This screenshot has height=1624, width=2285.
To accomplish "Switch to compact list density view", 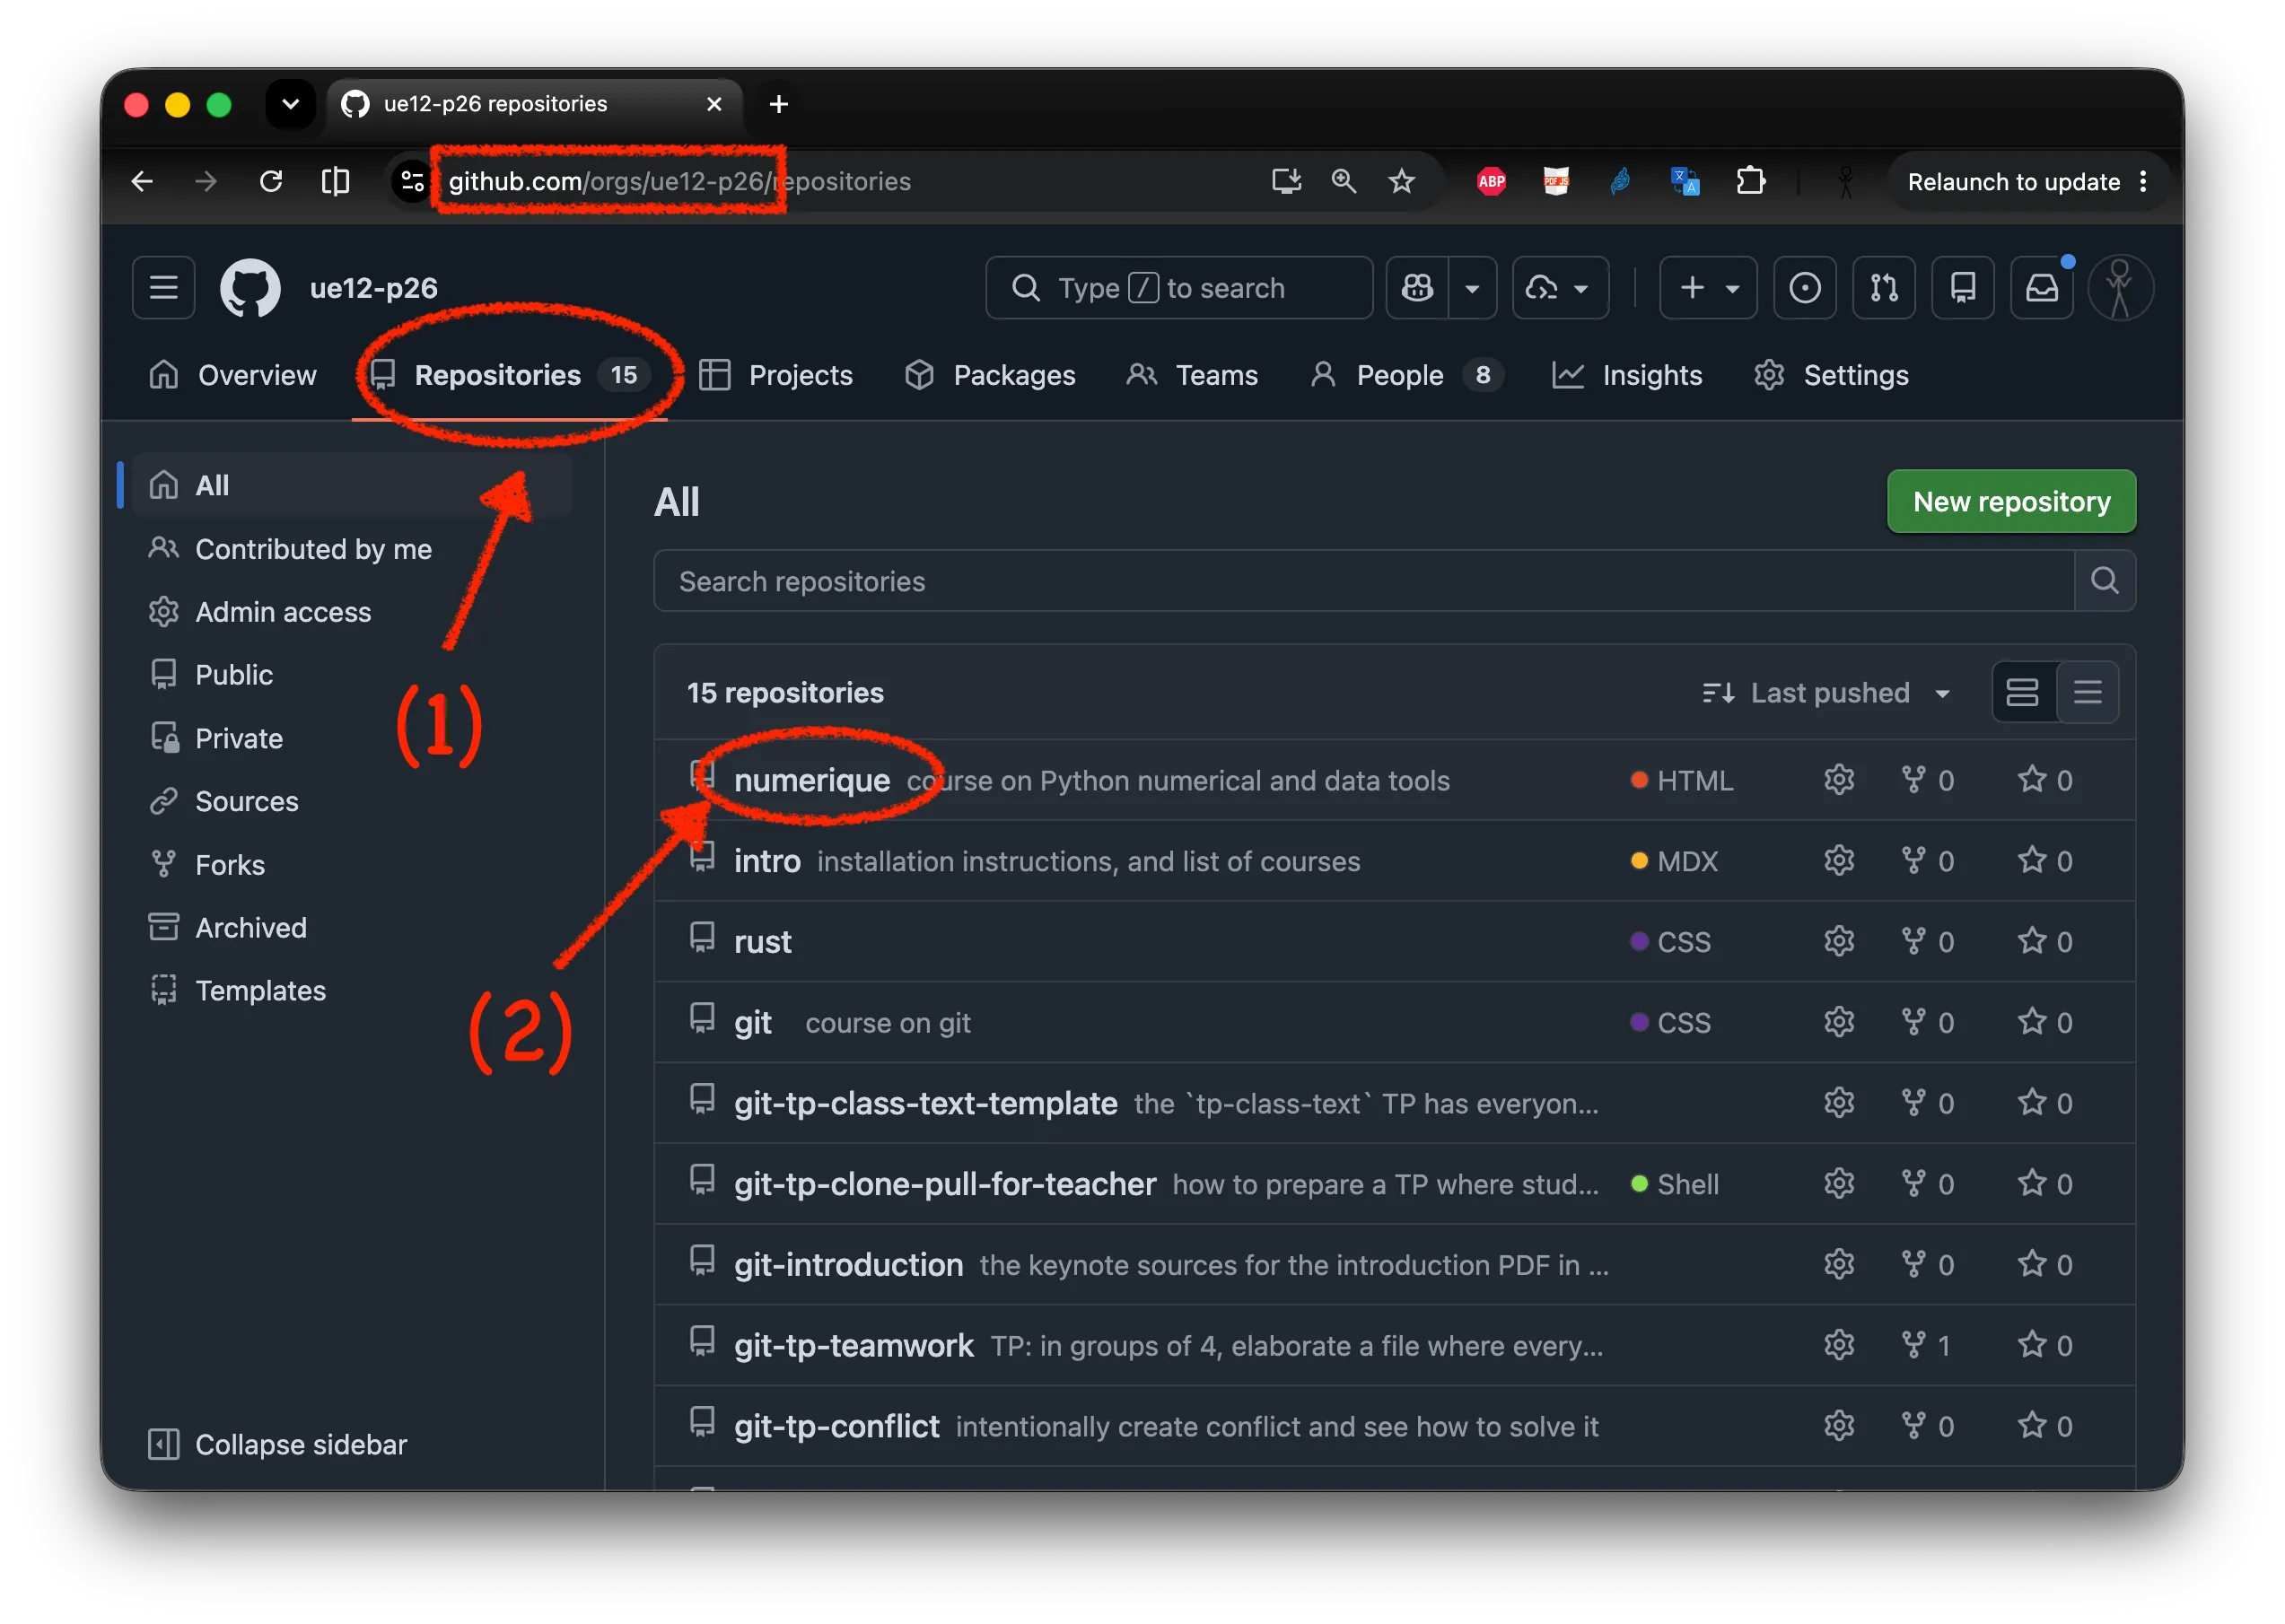I will click(x=2087, y=692).
